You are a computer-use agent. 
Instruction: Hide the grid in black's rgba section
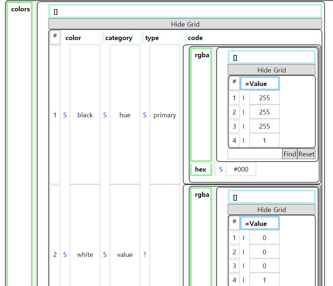pos(271,70)
